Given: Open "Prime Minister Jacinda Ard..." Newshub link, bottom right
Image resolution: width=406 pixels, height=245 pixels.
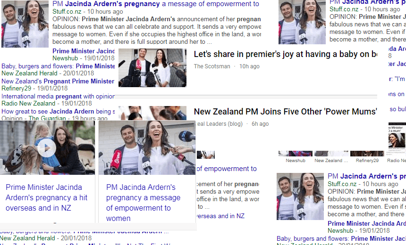Looking at the screenshot, I should 367,223.
